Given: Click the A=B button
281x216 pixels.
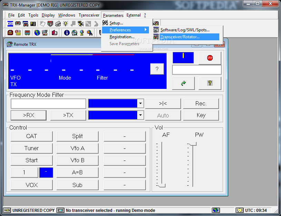Looking at the screenshot, I should pyautogui.click(x=78, y=173).
